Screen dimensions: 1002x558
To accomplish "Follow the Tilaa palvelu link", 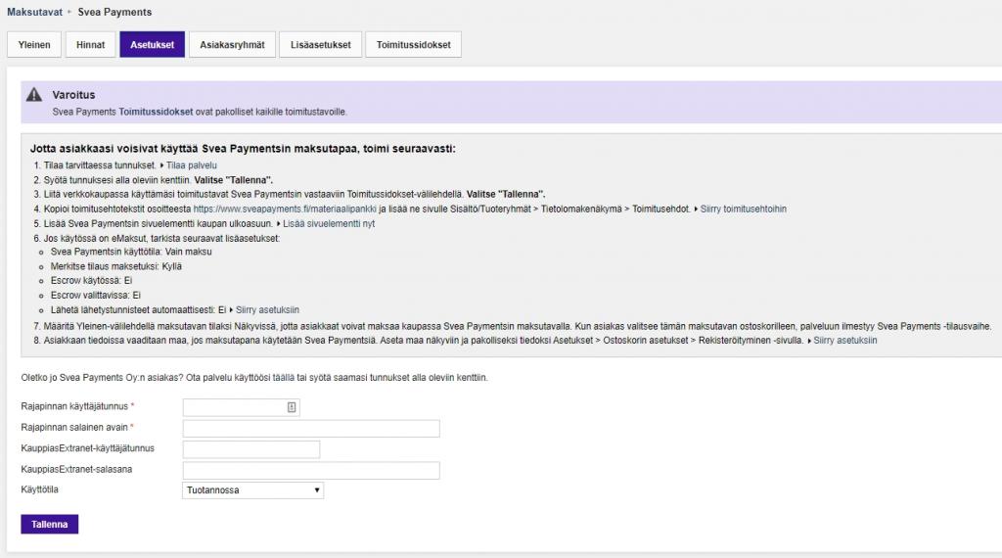I will (191, 165).
